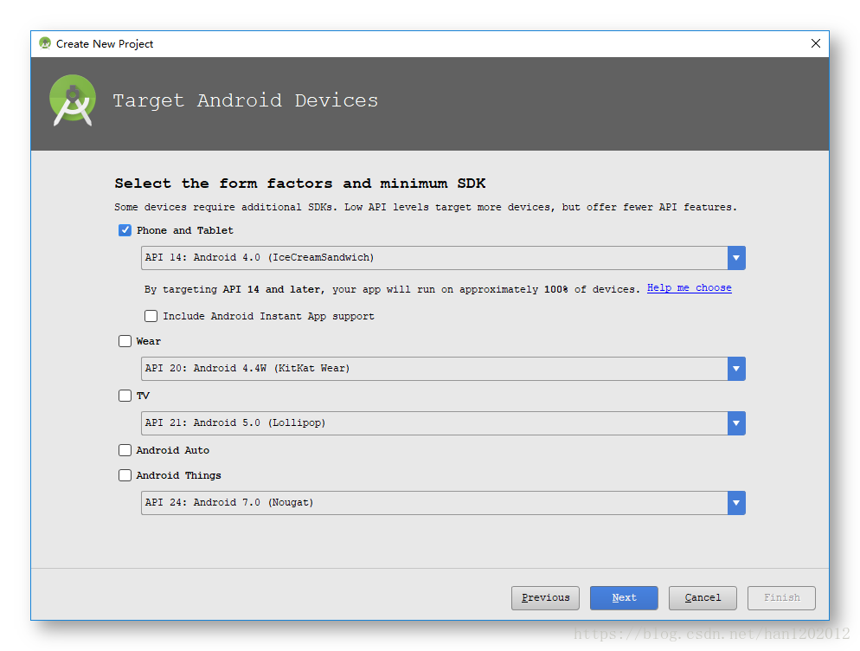The height and width of the screenshot is (651, 860).
Task: Click the small Android Studio title bar icon
Action: coord(45,43)
